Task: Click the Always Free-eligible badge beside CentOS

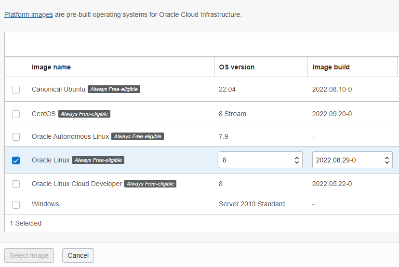Action: click(84, 114)
